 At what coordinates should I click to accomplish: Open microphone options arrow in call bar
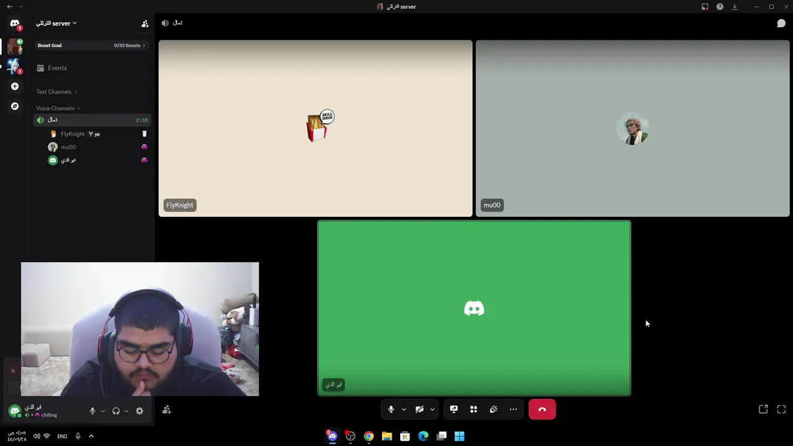pyautogui.click(x=404, y=409)
